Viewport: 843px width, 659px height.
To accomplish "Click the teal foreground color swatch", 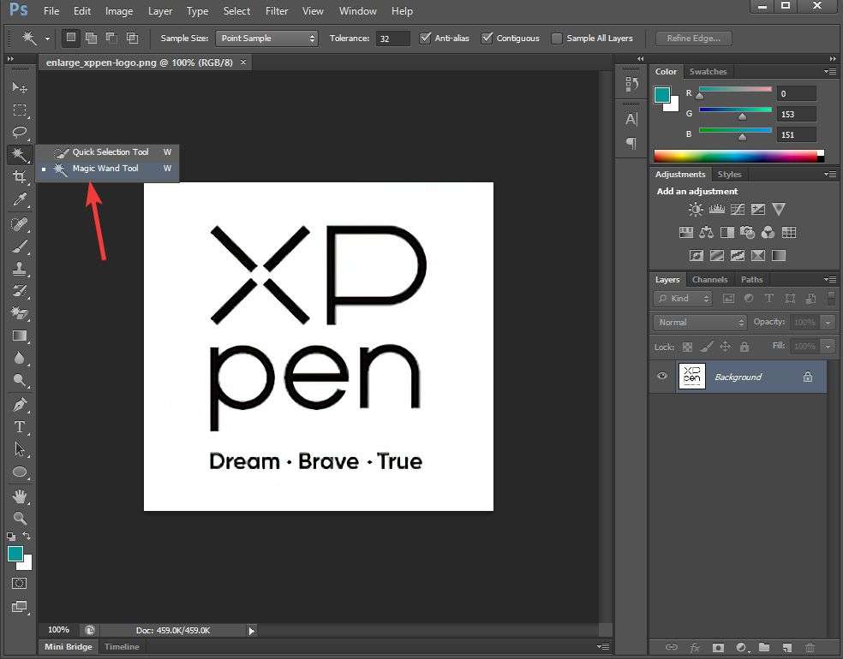I will (662, 95).
